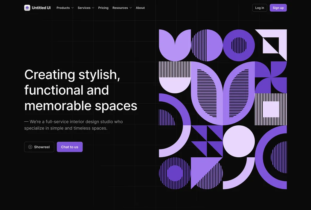Click the play icon inside the Showreel button
The width and height of the screenshot is (311, 210).
point(30,147)
